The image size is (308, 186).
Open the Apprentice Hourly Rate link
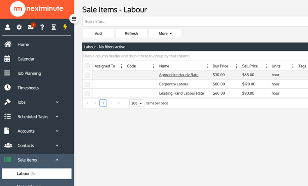[178, 75]
